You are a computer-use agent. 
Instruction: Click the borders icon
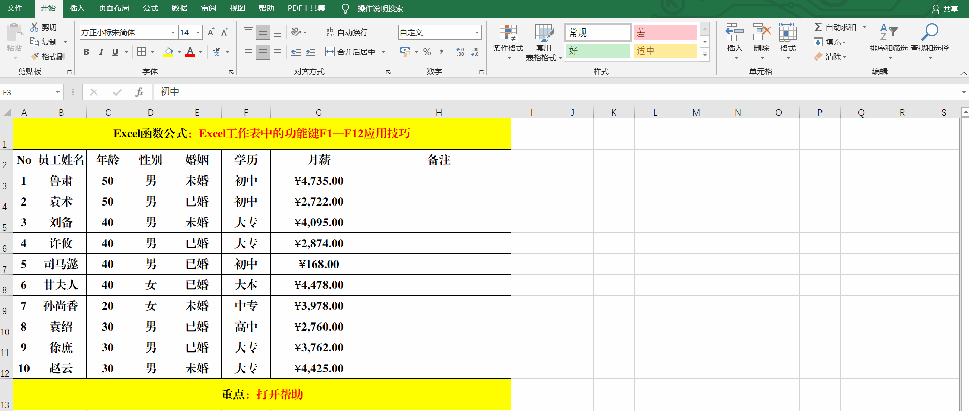click(142, 52)
